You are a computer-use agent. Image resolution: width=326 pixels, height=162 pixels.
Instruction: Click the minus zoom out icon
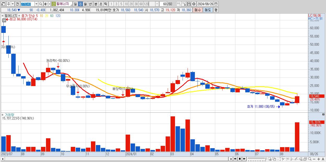pyautogui.click(x=314, y=159)
